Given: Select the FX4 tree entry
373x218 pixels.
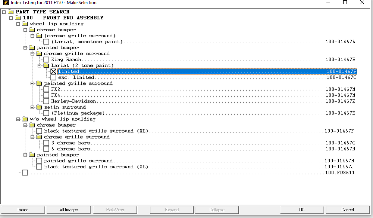Looking at the screenshot, I should point(56,95).
